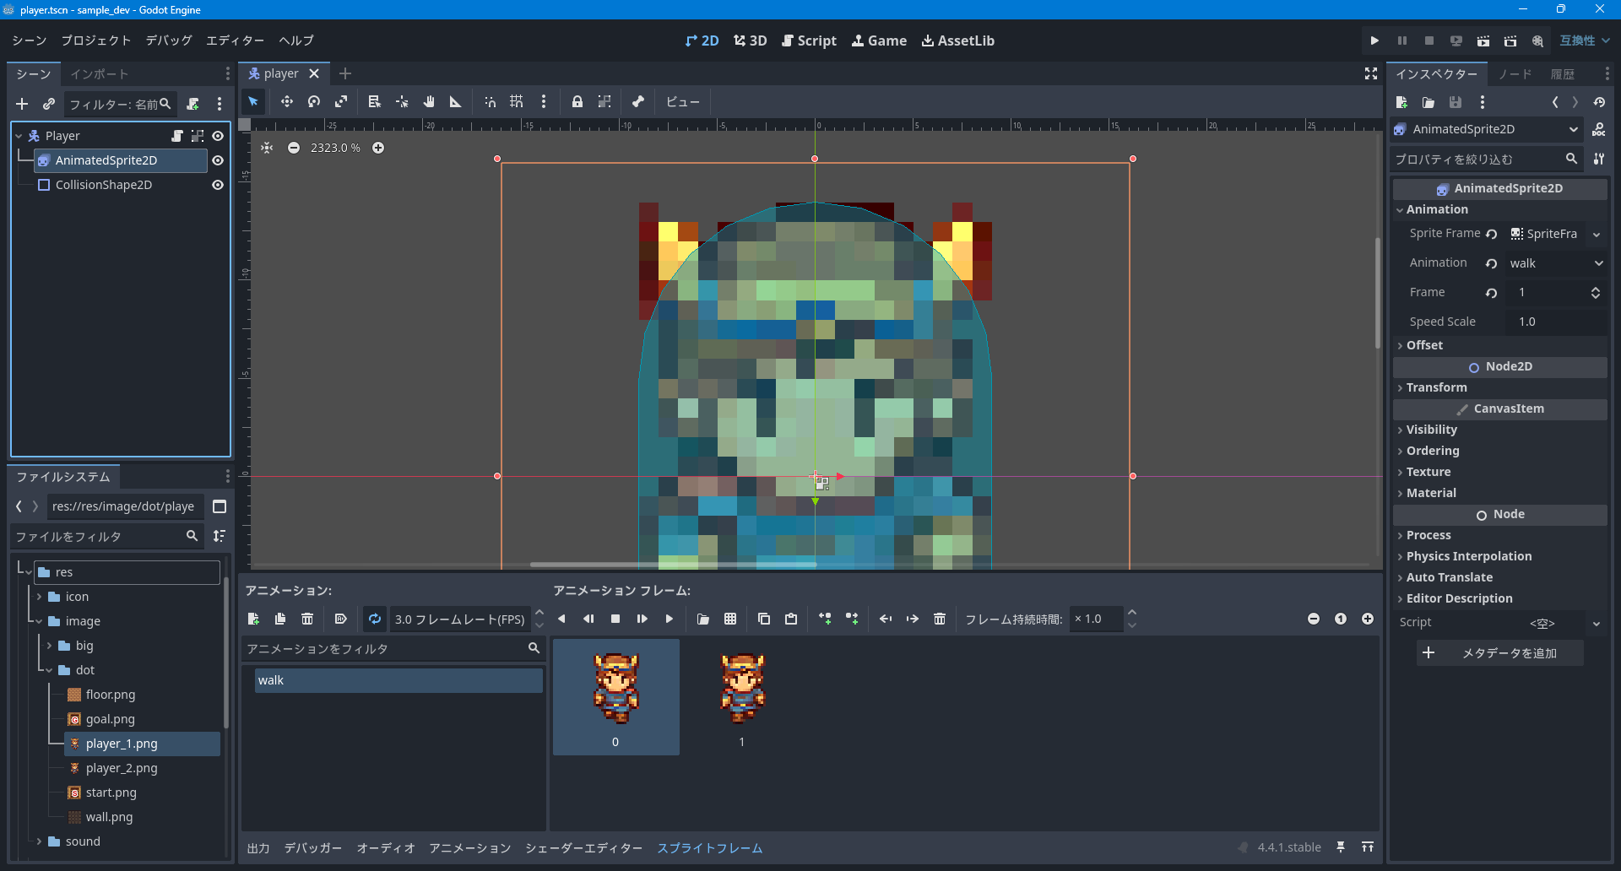Screen dimensions: 1621x871
Task: Open the プロジェクト menu
Action: [96, 41]
